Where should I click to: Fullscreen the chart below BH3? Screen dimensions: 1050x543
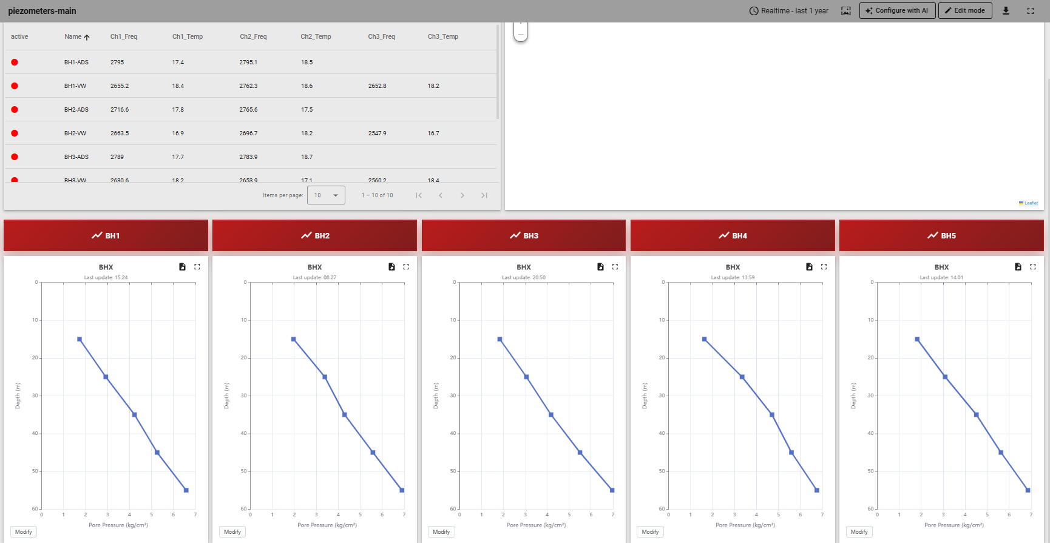point(615,267)
